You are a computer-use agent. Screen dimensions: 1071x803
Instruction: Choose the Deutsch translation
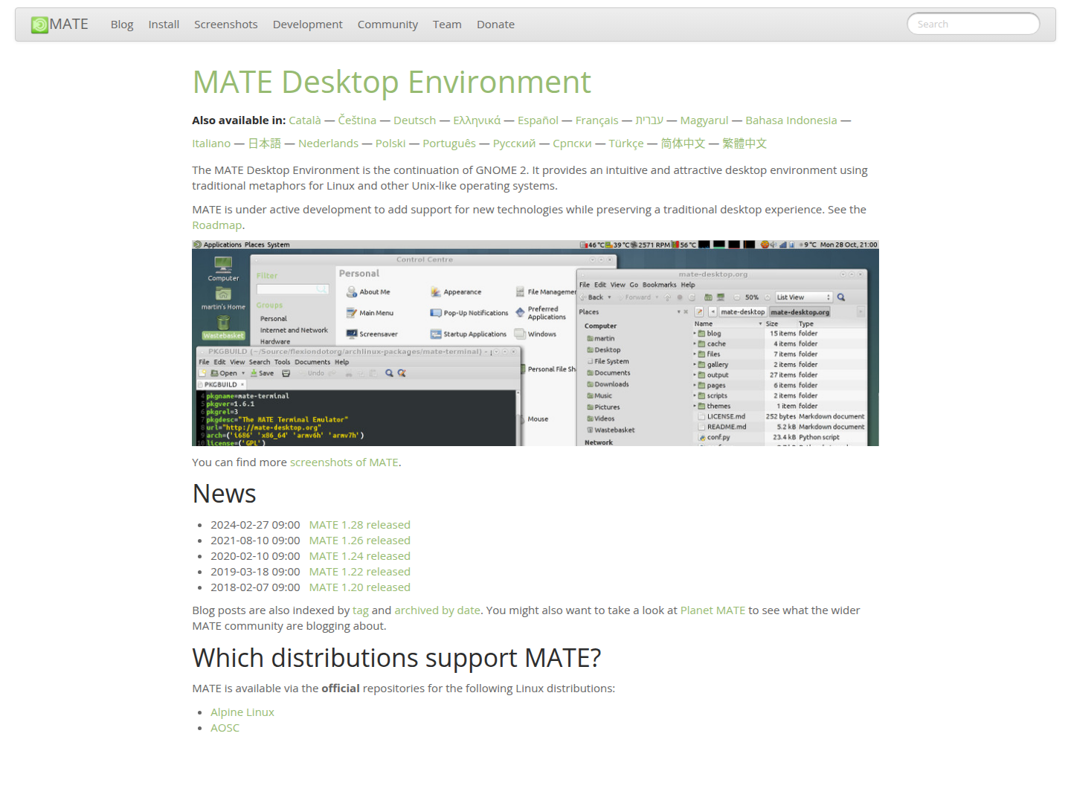click(x=415, y=120)
